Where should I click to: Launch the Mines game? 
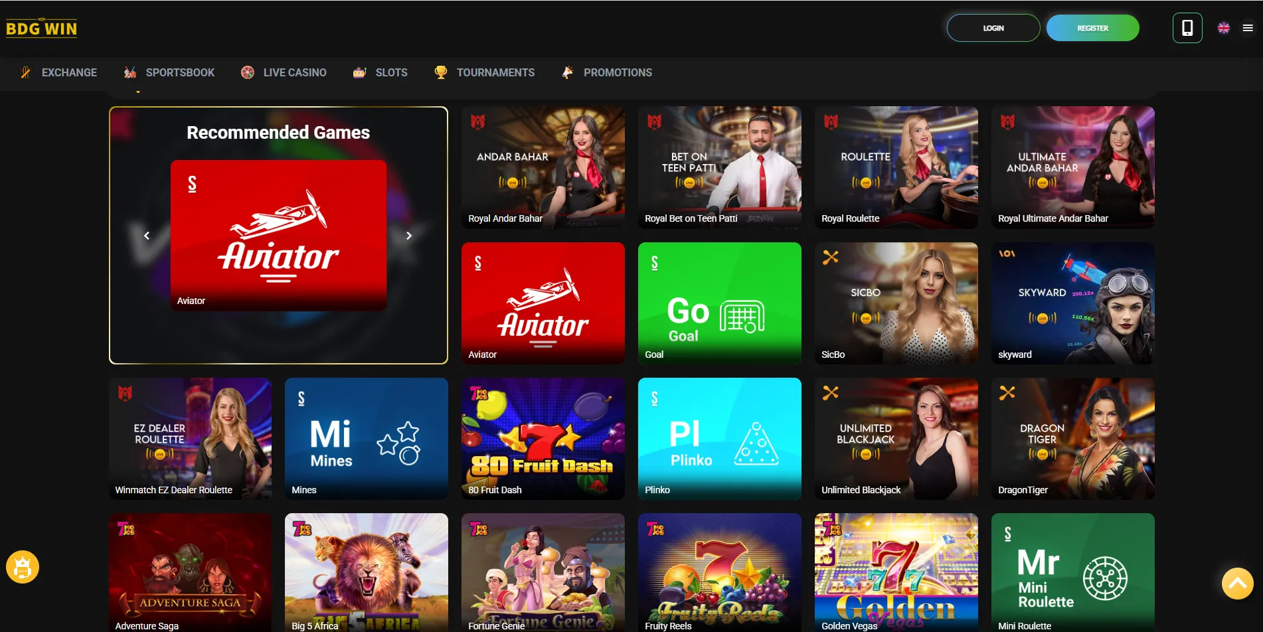click(x=367, y=439)
